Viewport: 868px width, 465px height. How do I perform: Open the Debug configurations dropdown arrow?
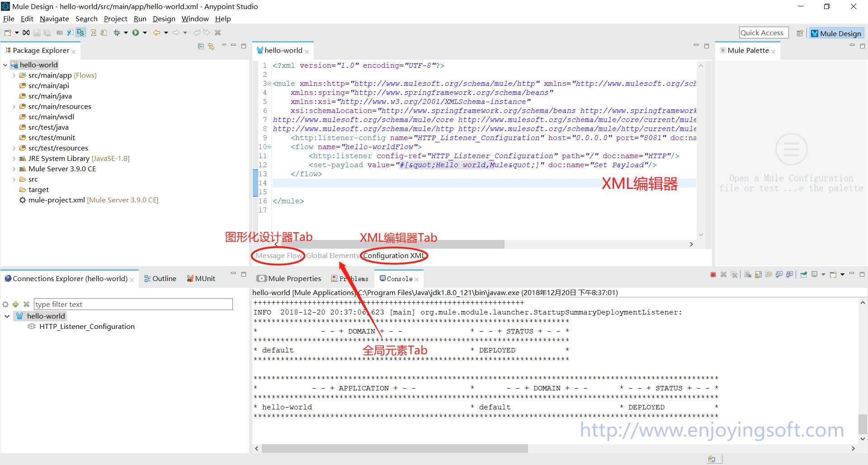[x=126, y=33]
